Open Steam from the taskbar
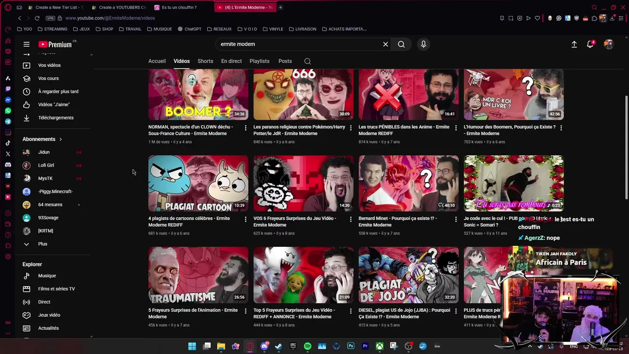This screenshot has width=629, height=354. tap(279, 346)
